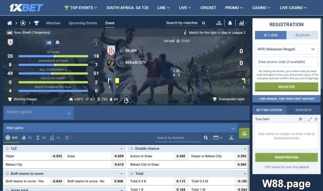323x191 pixels.
Task: Select By phone registration tab
Action: click(302, 35)
